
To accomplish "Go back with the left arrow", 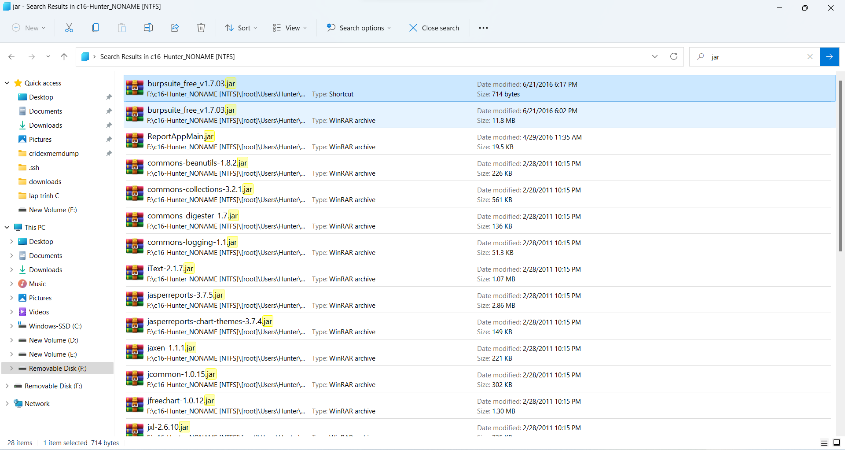I will click(11, 57).
